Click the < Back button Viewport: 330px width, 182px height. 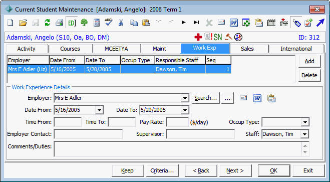click(x=201, y=170)
